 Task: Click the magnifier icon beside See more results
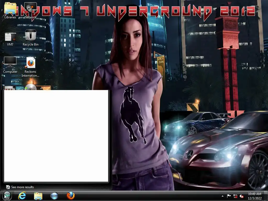pyautogui.click(x=8, y=187)
